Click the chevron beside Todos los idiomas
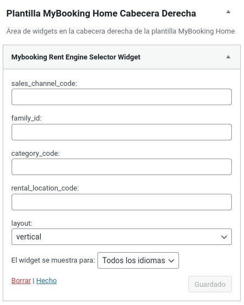Image resolution: width=244 pixels, height=305 pixels. coord(171,260)
